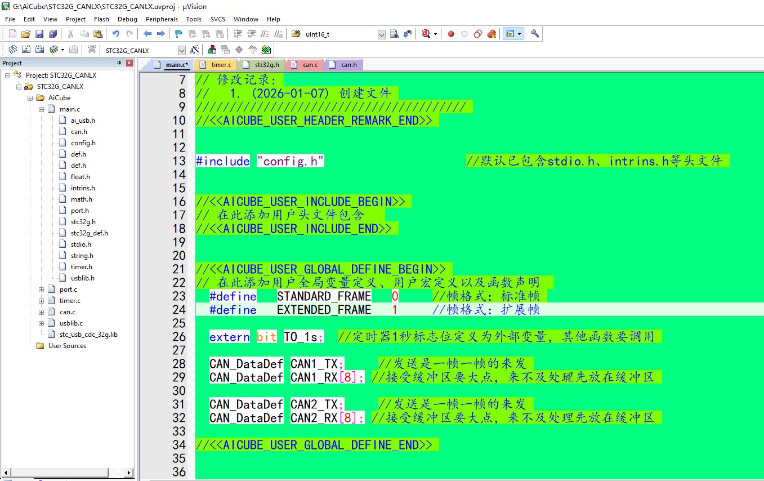Open the uint16_t find dropdown
The width and height of the screenshot is (764, 481).
tap(381, 34)
